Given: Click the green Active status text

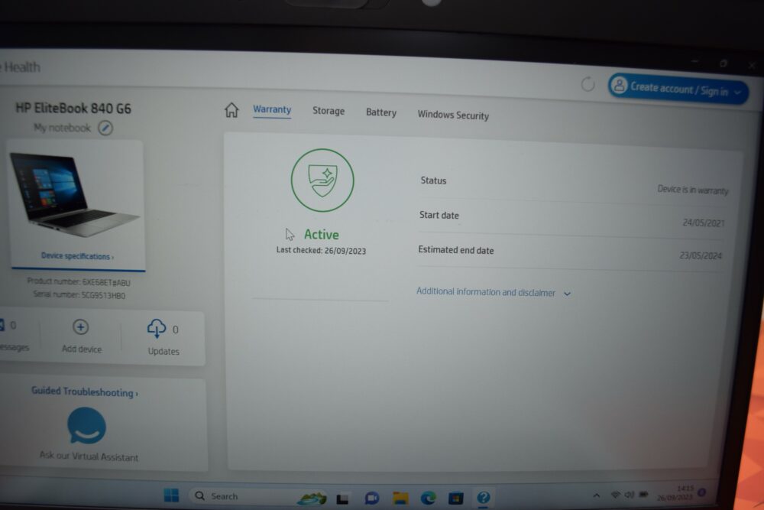Looking at the screenshot, I should coord(321,235).
